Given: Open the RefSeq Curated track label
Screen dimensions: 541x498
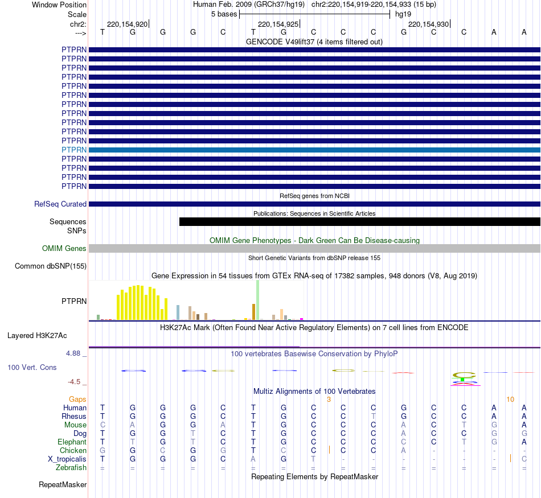Looking at the screenshot, I should point(60,204).
